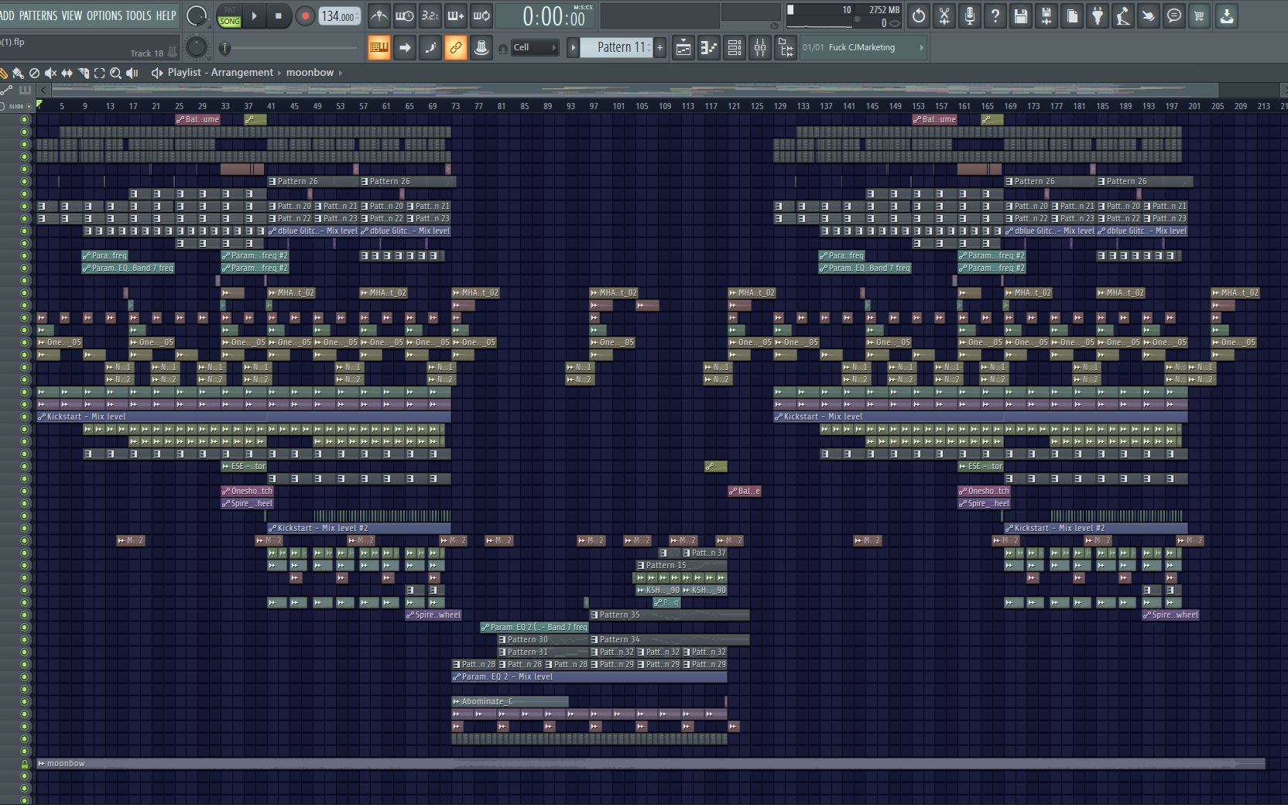Select the Draw pencil tool in playlist toolbar

3,73
